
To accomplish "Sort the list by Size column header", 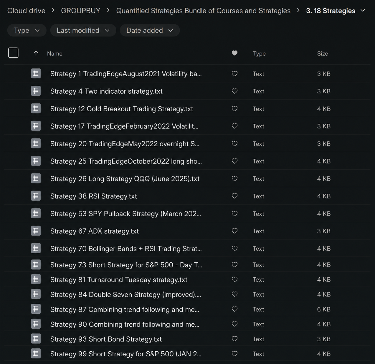I will [x=323, y=54].
